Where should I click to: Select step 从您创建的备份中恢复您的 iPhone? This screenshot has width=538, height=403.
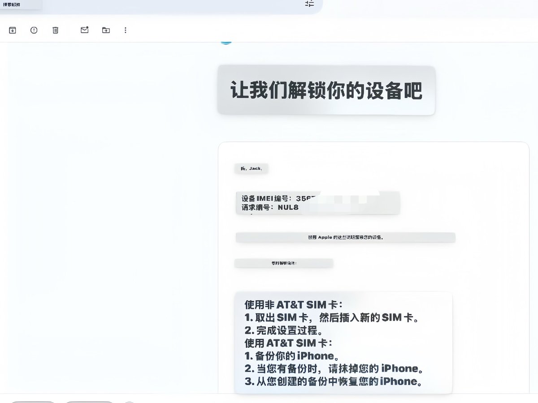pos(333,382)
